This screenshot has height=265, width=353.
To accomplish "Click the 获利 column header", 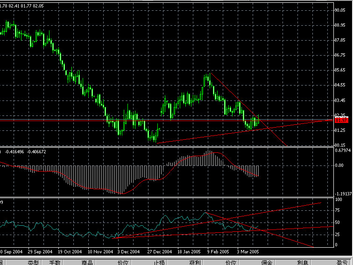I will click(x=195, y=262).
